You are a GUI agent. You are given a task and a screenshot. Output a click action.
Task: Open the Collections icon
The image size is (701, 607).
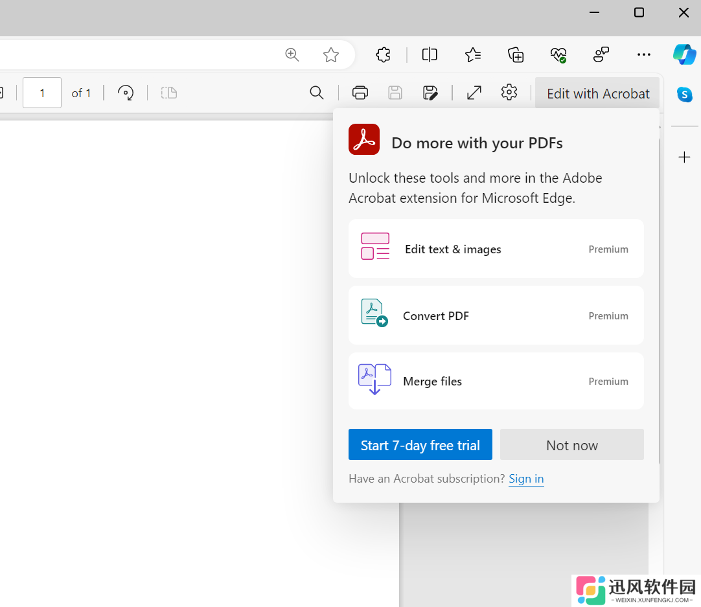[x=516, y=54]
